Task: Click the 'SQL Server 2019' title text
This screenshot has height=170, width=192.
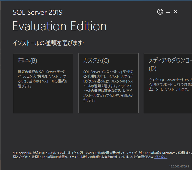Action: pyautogui.click(x=38, y=12)
